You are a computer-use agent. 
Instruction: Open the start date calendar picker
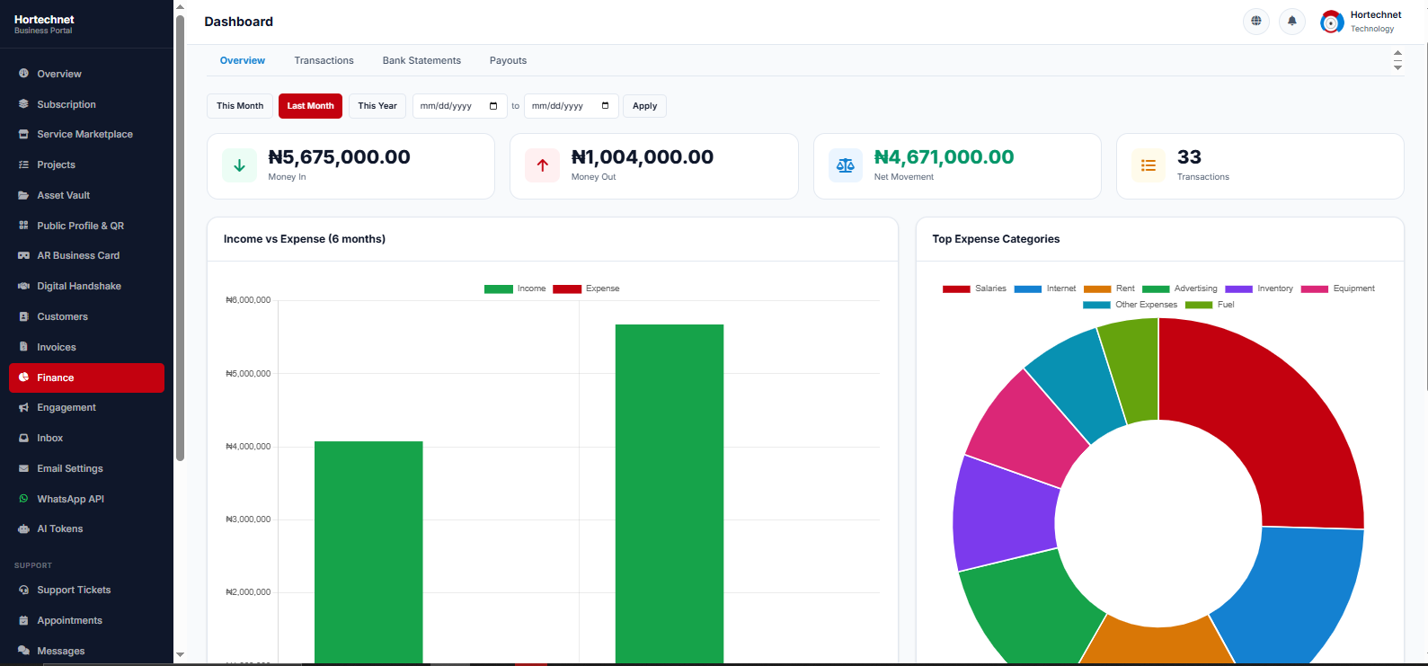click(493, 106)
